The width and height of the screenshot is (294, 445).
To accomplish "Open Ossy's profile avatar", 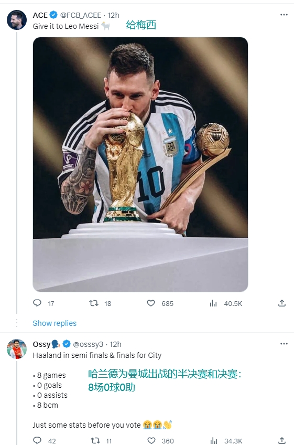I will 17,349.
